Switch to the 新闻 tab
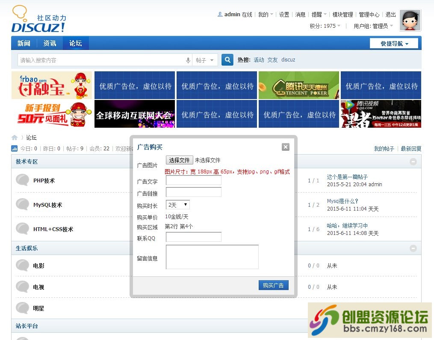The width and height of the screenshot is (434, 340). (x=24, y=43)
